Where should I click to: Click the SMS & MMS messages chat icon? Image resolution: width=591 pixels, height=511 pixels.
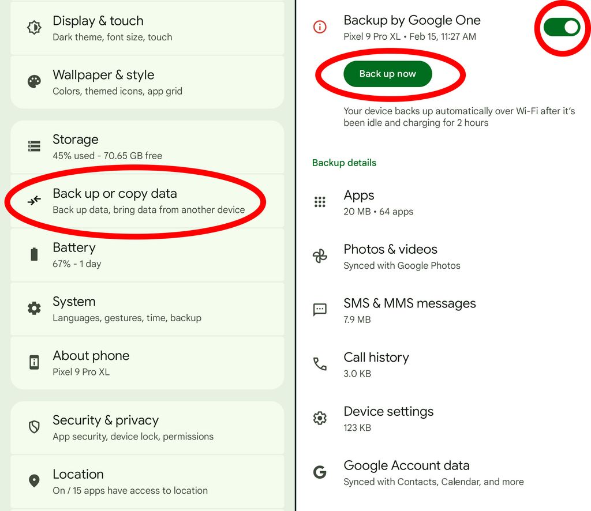coord(320,310)
